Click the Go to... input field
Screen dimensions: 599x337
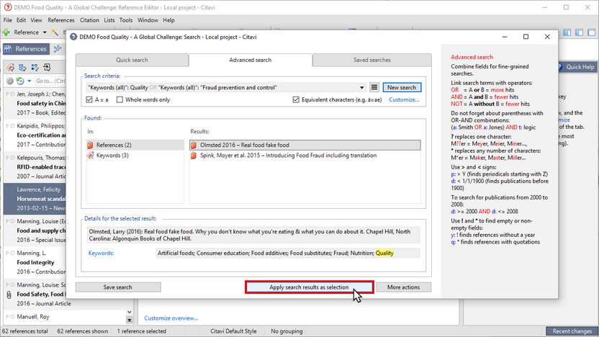point(50,81)
